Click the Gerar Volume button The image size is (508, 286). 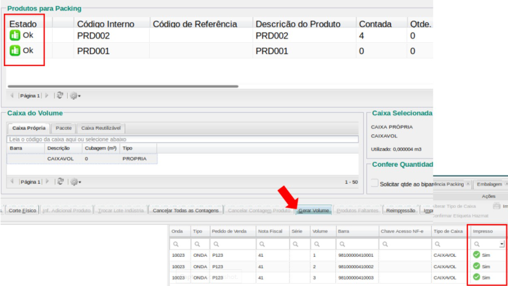[x=313, y=211]
